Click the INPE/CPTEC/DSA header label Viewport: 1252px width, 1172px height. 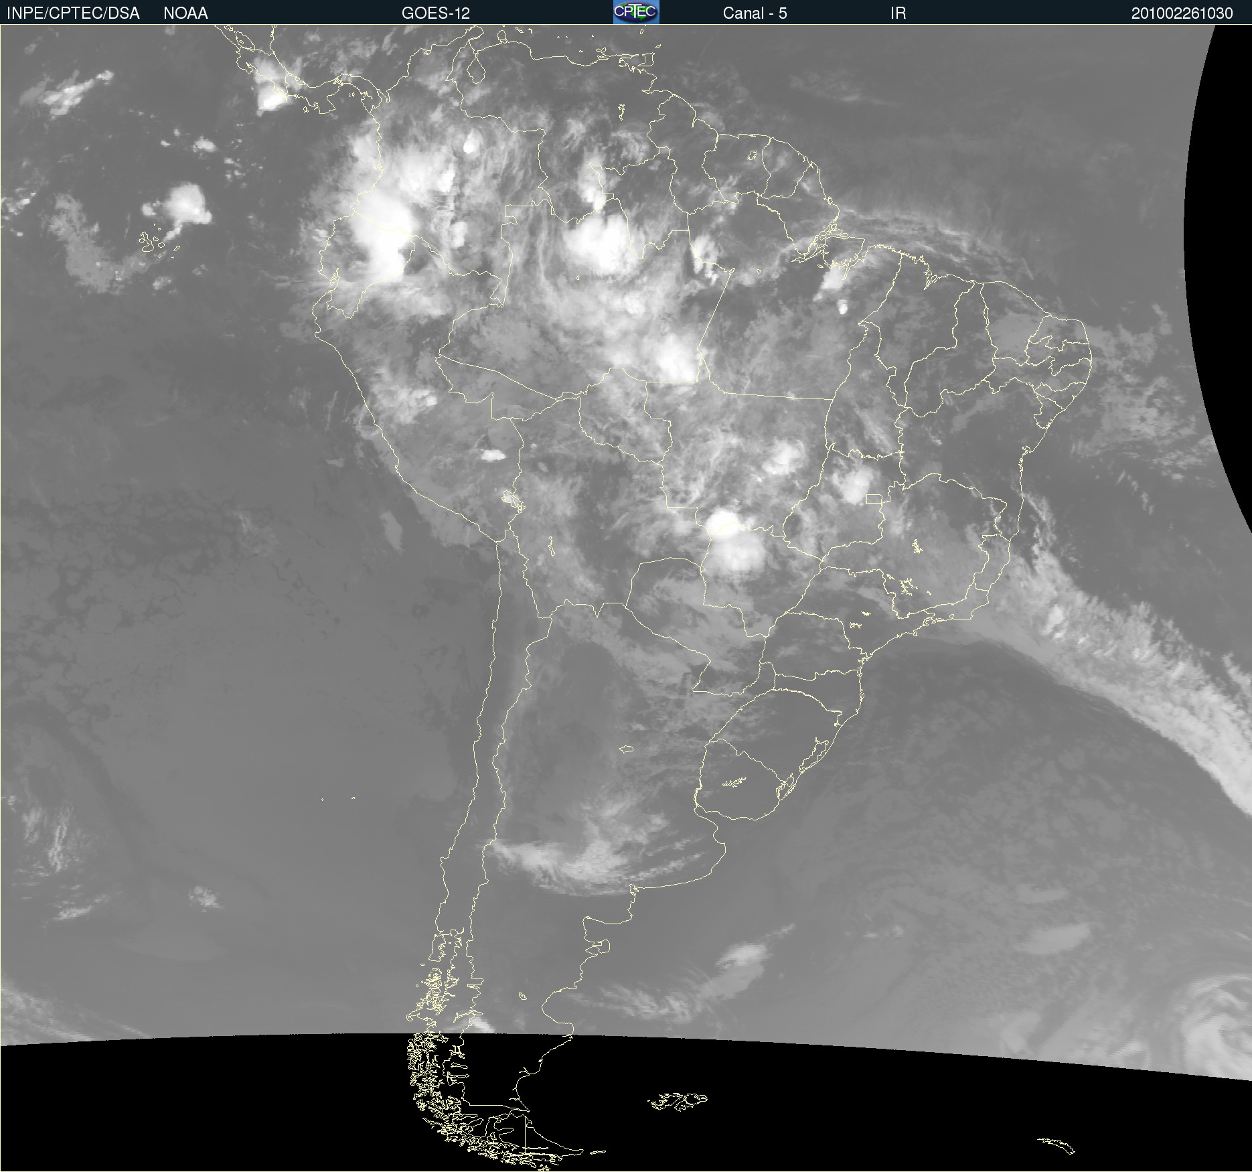(73, 13)
